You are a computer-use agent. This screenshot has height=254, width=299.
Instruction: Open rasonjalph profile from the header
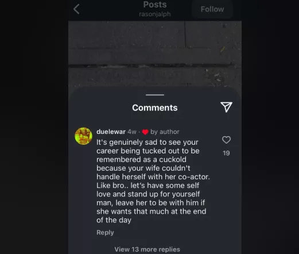point(155,14)
